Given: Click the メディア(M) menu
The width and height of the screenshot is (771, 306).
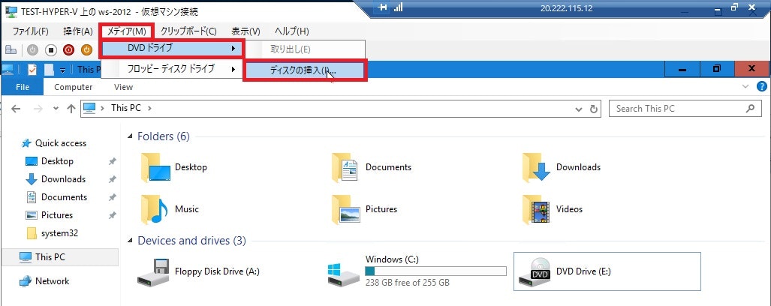Looking at the screenshot, I should (127, 31).
